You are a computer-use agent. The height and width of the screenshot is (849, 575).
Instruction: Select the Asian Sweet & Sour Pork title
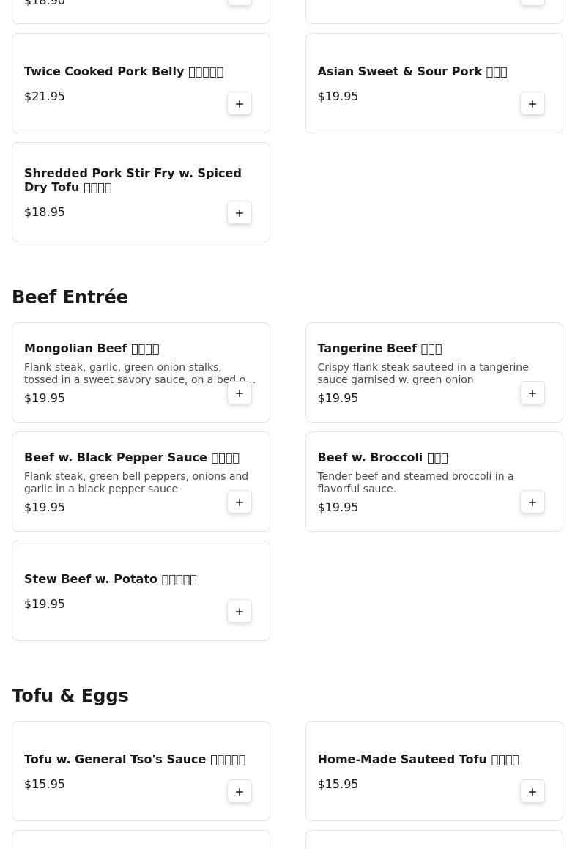click(412, 72)
